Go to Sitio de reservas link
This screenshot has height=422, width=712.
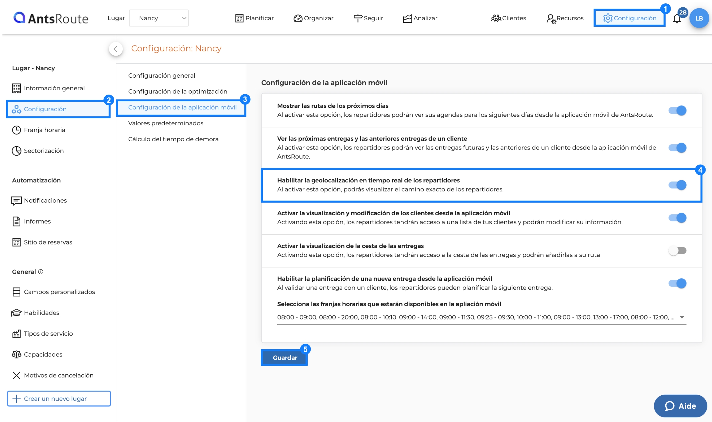click(48, 242)
